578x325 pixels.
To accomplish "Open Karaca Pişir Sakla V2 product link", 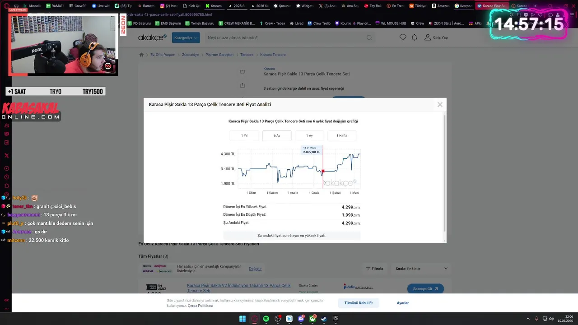I will click(239, 288).
